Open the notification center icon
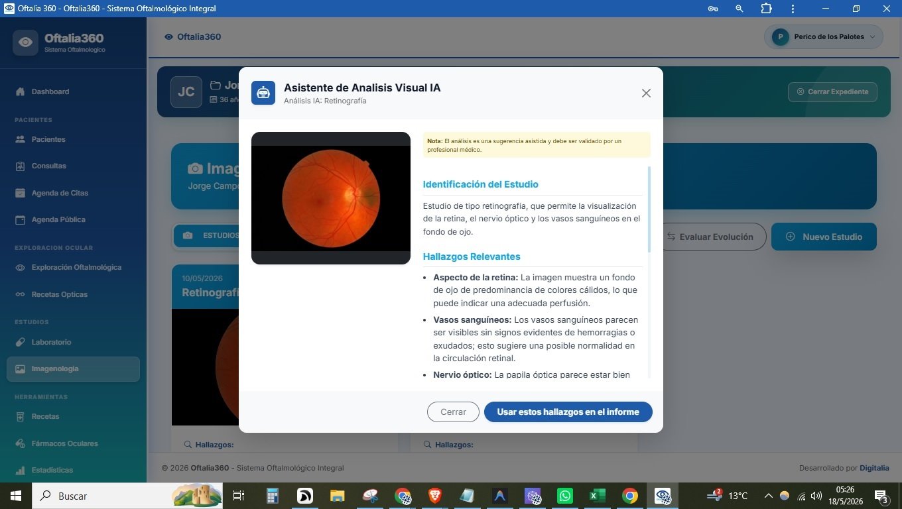902x509 pixels. click(x=881, y=496)
